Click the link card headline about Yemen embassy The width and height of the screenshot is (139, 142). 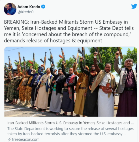[70, 123]
